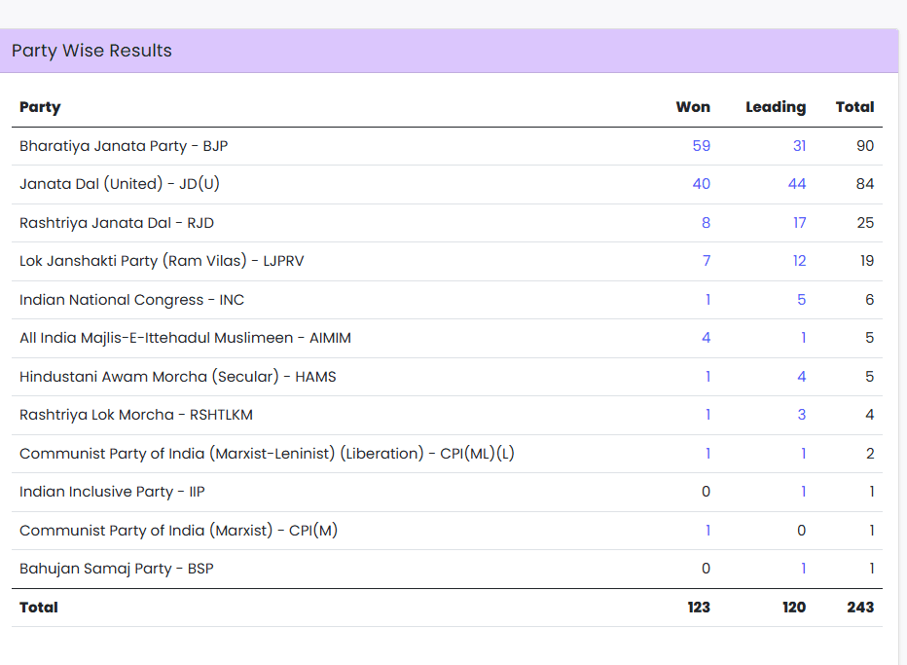Click AIMIM won count 4
The height and width of the screenshot is (665, 907).
coord(706,338)
